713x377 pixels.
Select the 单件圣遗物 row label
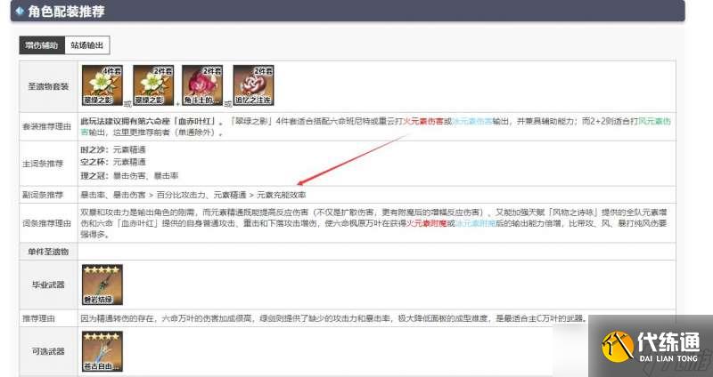coord(48,252)
